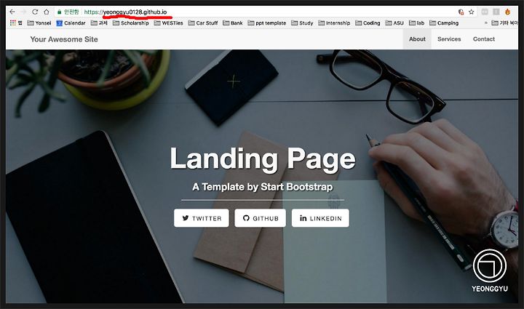Click the flame extension icon
Viewport: 524px width, 309px height.
point(508,12)
